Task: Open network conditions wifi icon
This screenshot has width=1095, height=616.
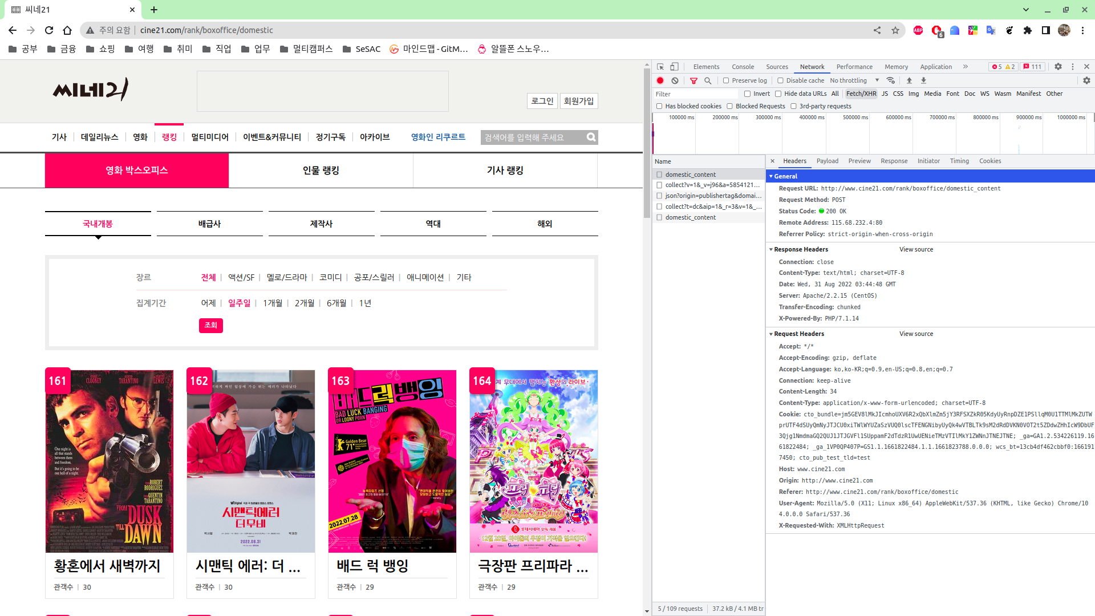Action: (891, 80)
